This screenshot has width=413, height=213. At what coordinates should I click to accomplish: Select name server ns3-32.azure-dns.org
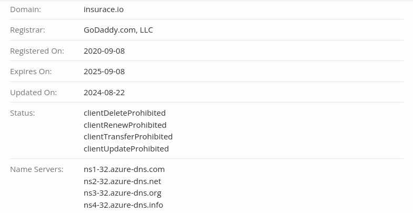tap(122, 193)
